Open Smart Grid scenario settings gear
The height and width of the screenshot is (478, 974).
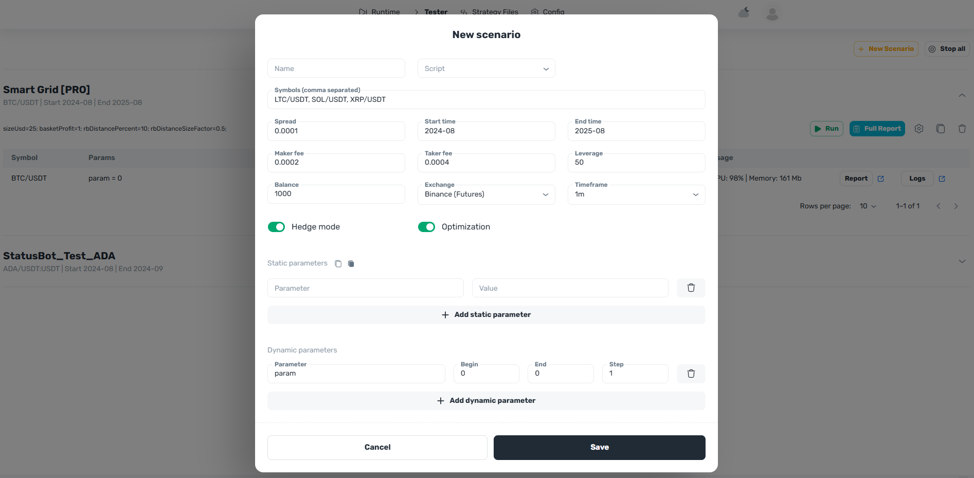(x=919, y=129)
